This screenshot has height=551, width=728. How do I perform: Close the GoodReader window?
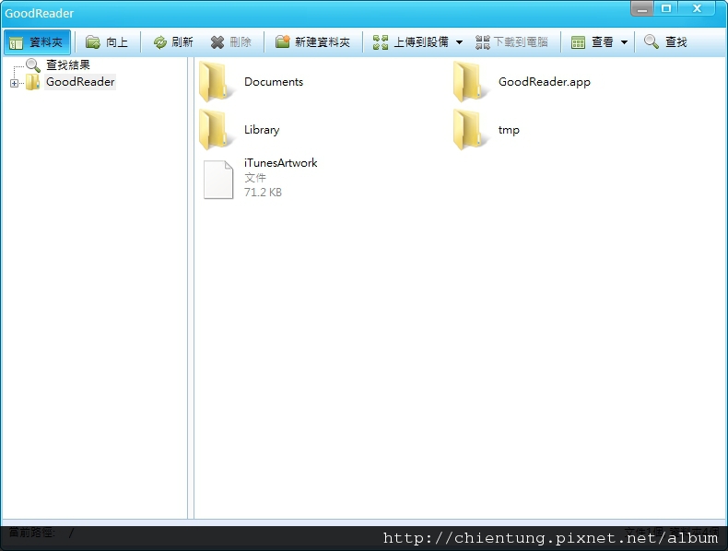click(x=697, y=8)
